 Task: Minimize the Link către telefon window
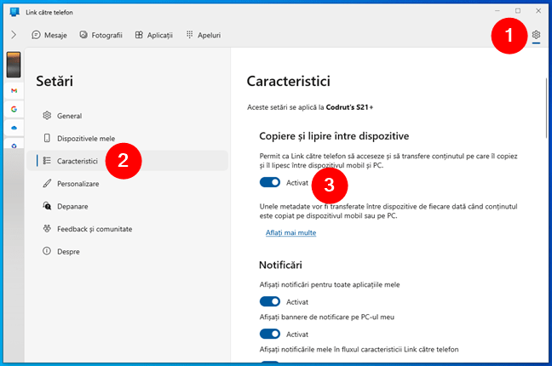pyautogui.click(x=497, y=11)
